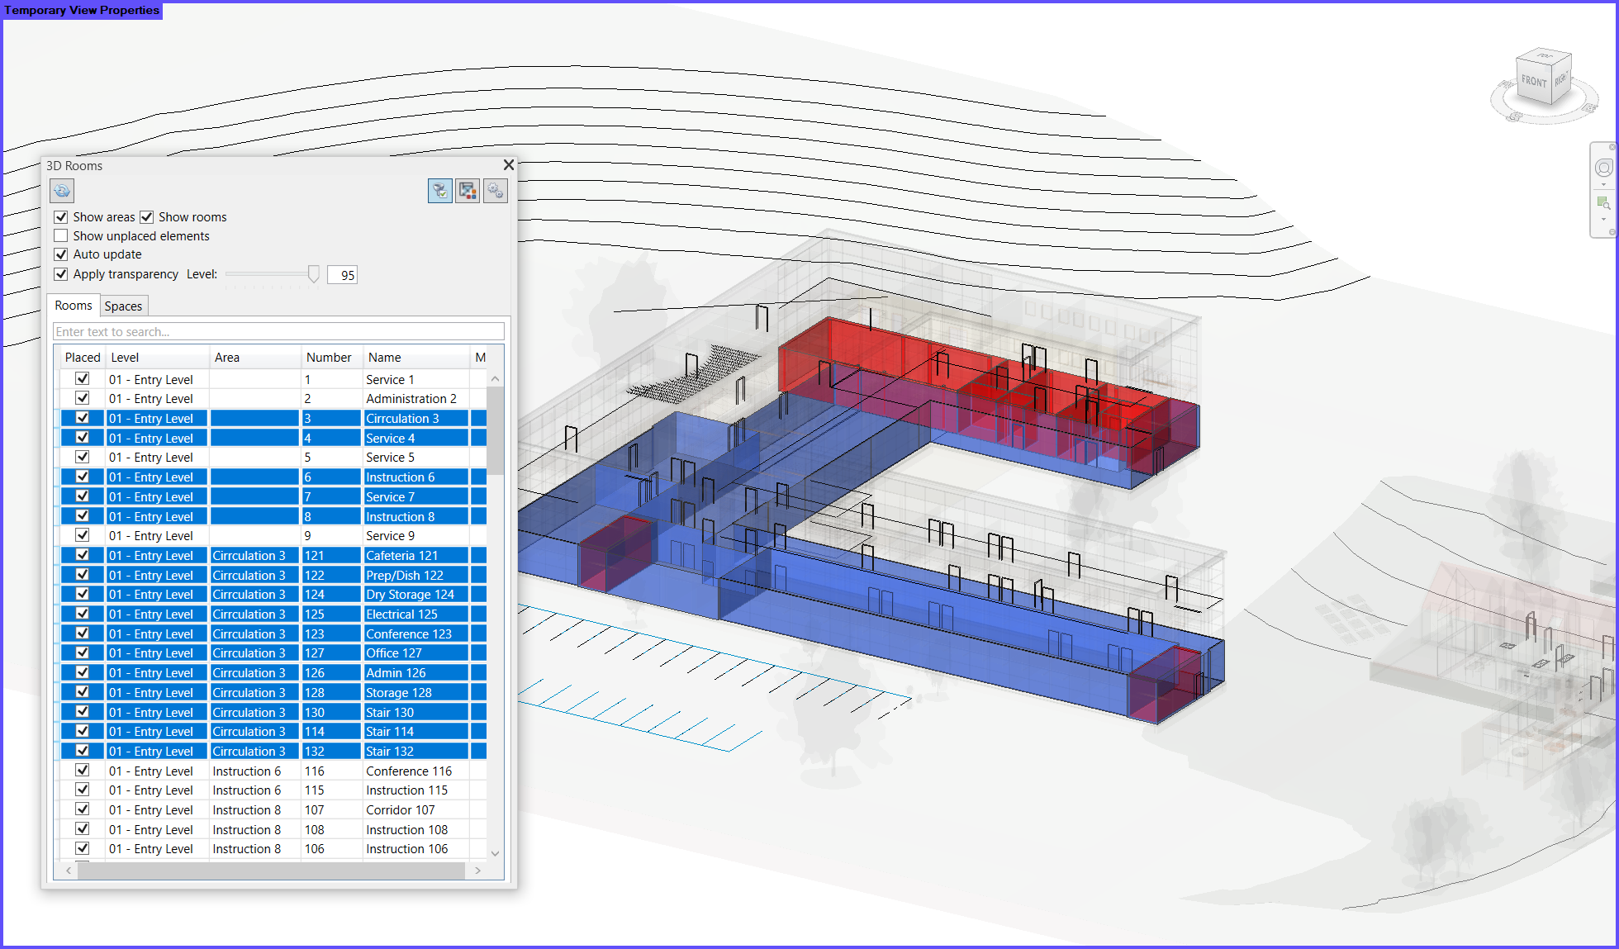Viewport: 1619px width, 949px height.
Task: Disable the Auto update checkbox
Action: 61,254
